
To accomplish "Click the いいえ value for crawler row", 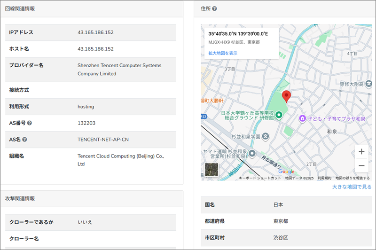I will click(x=85, y=222).
